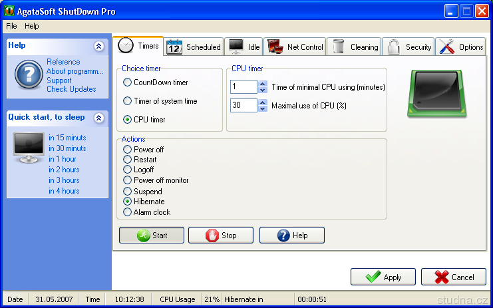Click the question mark icon on Help button
493x308 pixels.
pyautogui.click(x=283, y=235)
